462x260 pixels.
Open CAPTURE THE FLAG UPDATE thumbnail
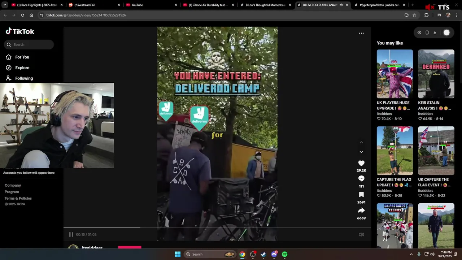click(x=395, y=151)
